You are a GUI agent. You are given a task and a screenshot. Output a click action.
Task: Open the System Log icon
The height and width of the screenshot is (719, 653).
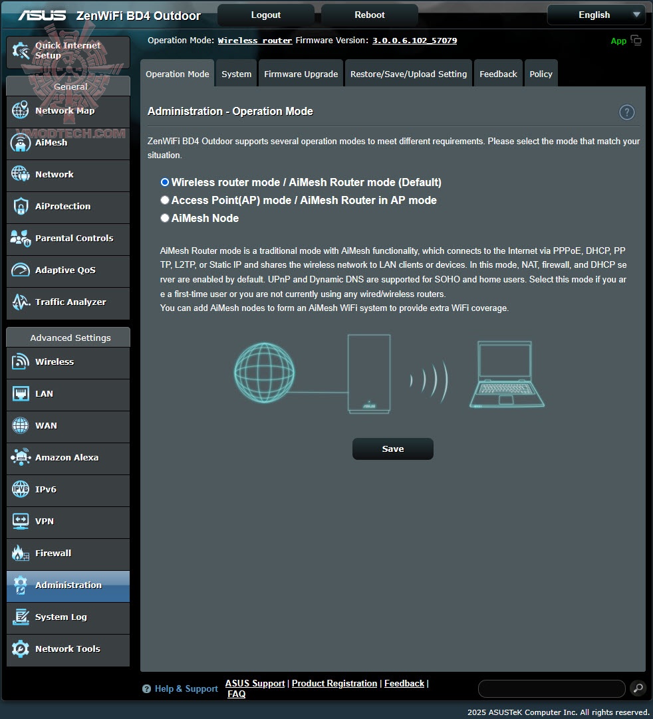click(x=20, y=617)
